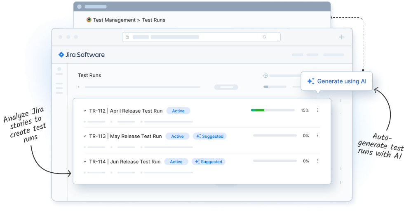This screenshot has width=404, height=213.
Task: Click the 0% progress bar for TR-114
Action: click(275, 161)
